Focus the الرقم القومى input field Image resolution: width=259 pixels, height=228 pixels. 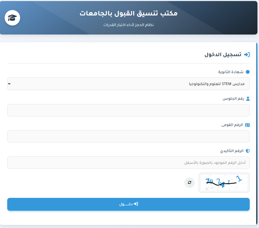(x=128, y=136)
